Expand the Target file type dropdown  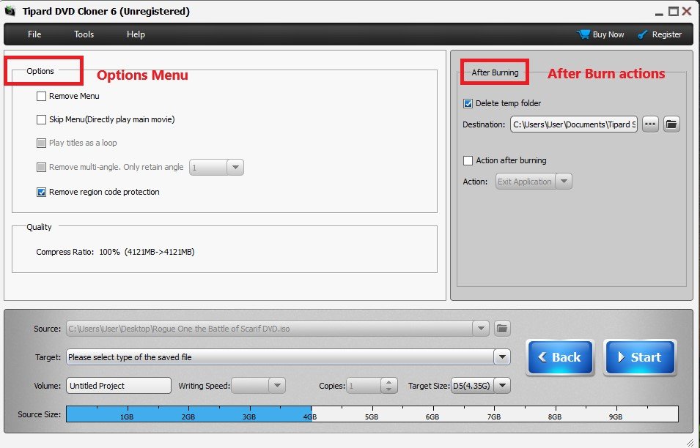(x=501, y=357)
